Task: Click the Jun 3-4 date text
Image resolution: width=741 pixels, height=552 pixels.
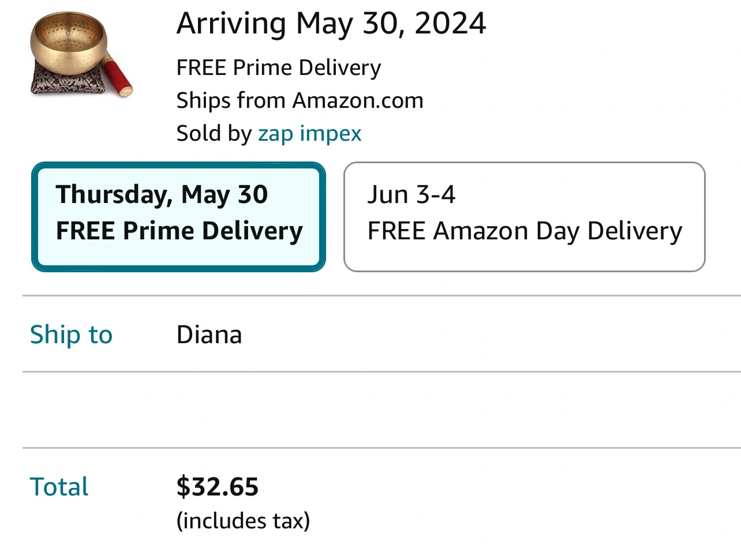Action: pos(411,194)
